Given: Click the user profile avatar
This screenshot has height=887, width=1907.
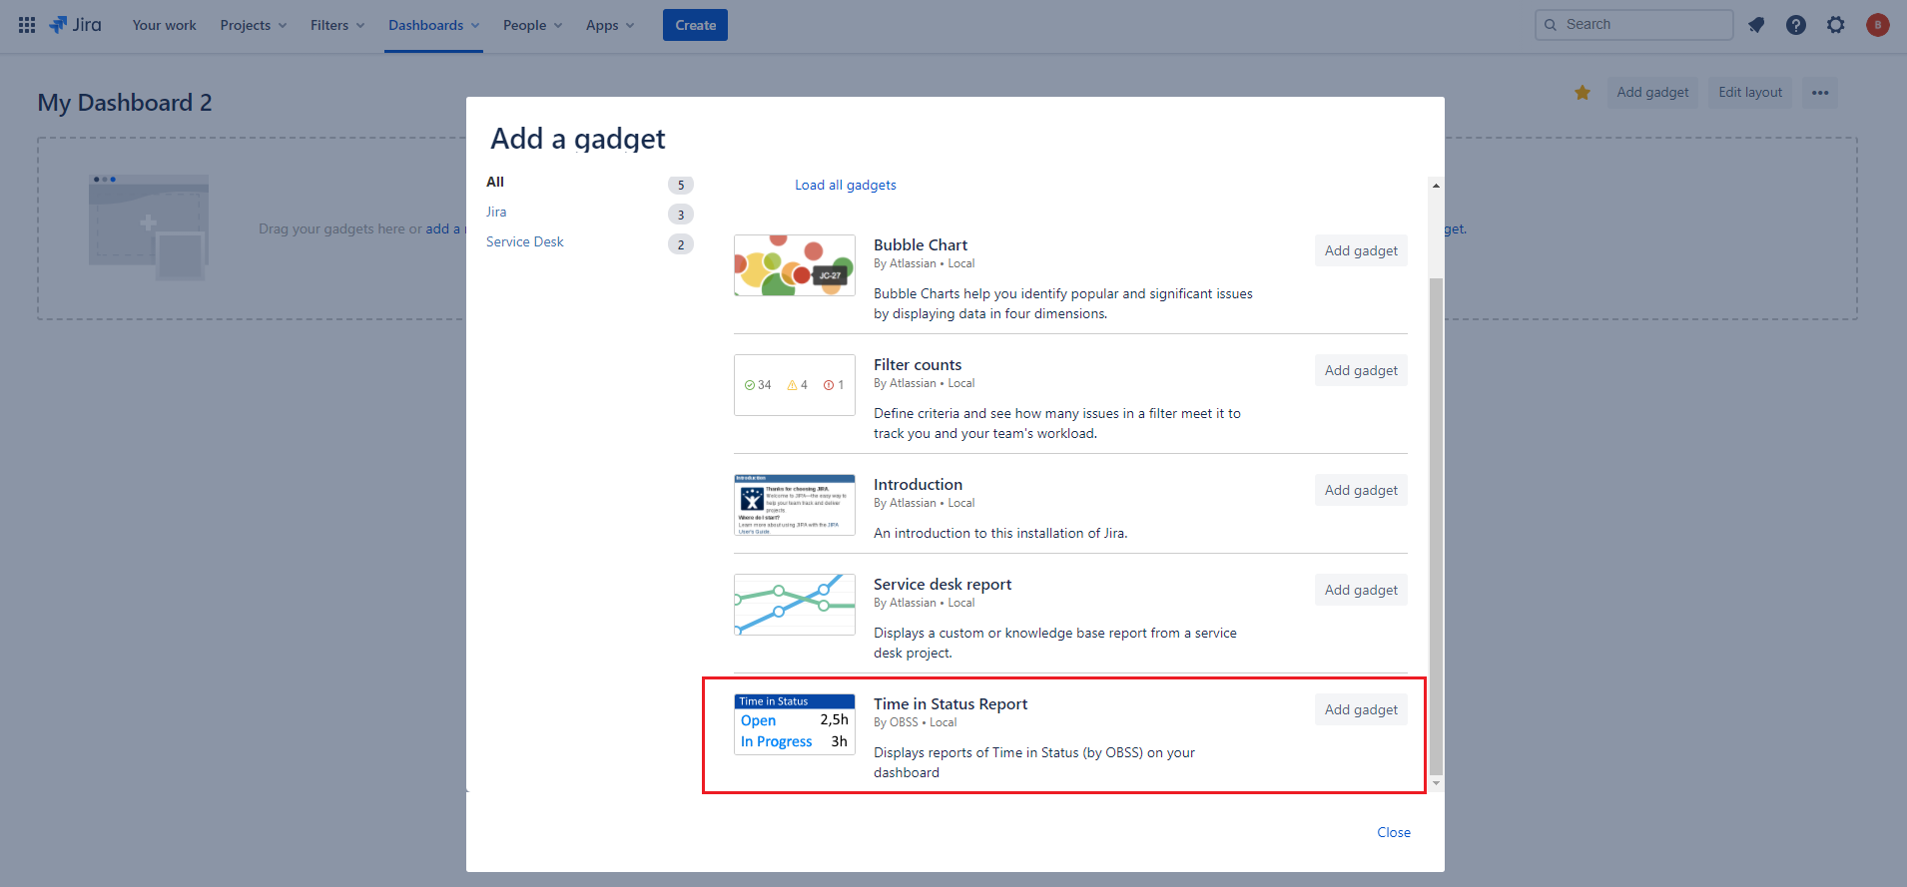Looking at the screenshot, I should tap(1877, 25).
